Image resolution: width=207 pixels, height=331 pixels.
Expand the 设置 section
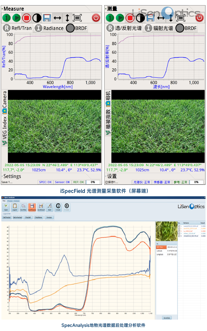[x=111, y=176]
